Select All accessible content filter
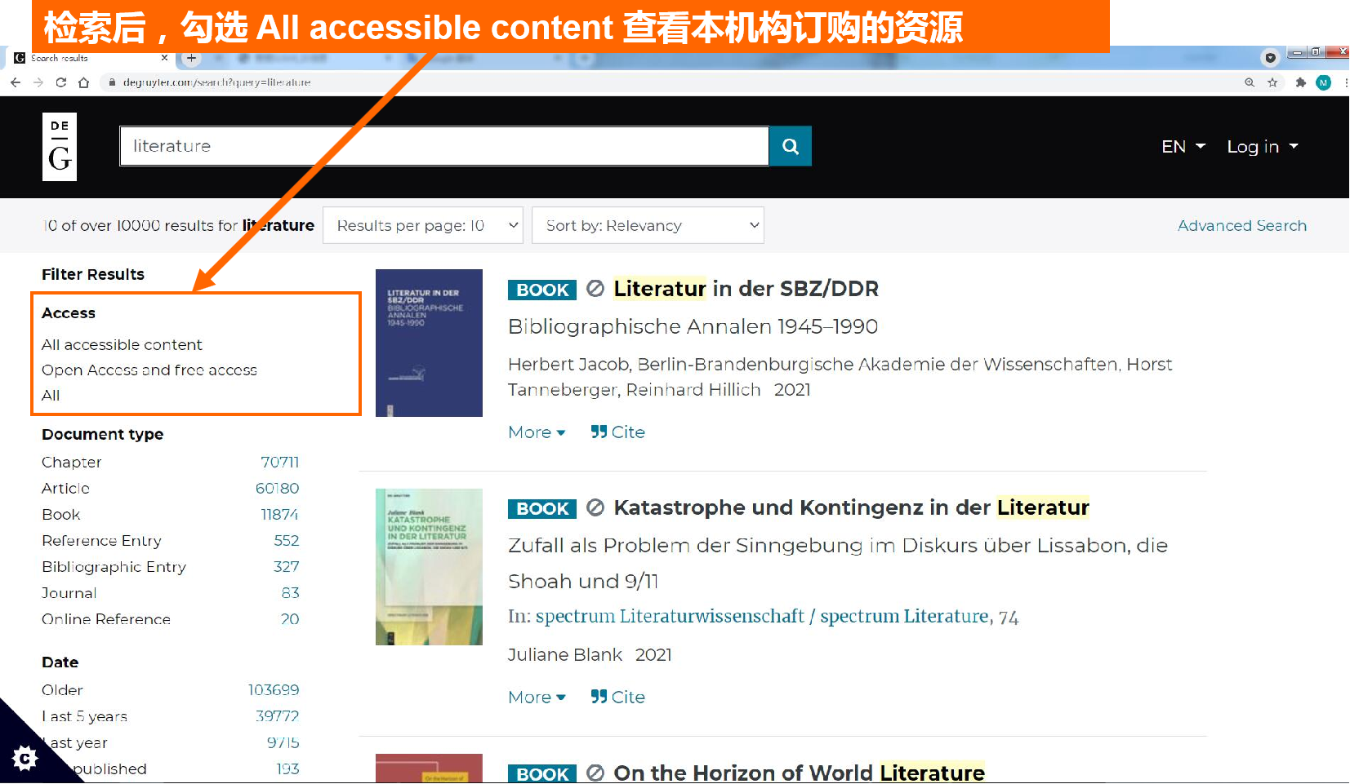Image resolution: width=1350 pixels, height=784 pixels. [122, 345]
